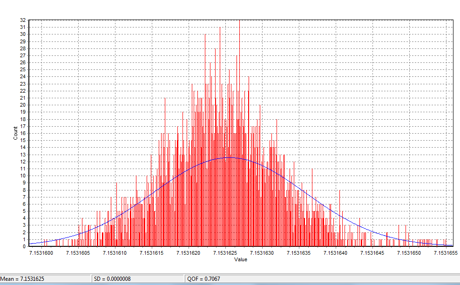The width and height of the screenshot is (460, 285).
Task: Click y-axis tick label 32
Action: tap(23, 20)
